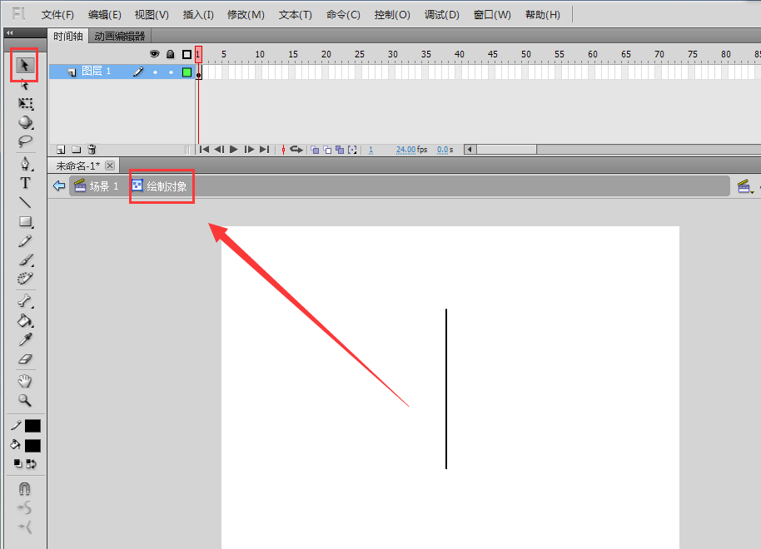761x549 pixels.
Task: Click the 24.00 fps frame rate value
Action: click(x=405, y=150)
